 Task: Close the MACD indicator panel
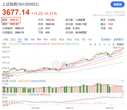(x=122, y=94)
